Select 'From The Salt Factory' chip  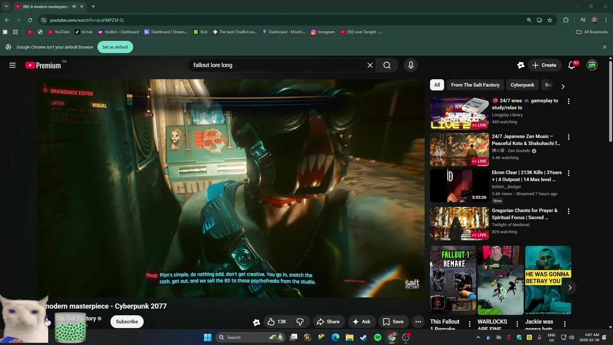[475, 85]
